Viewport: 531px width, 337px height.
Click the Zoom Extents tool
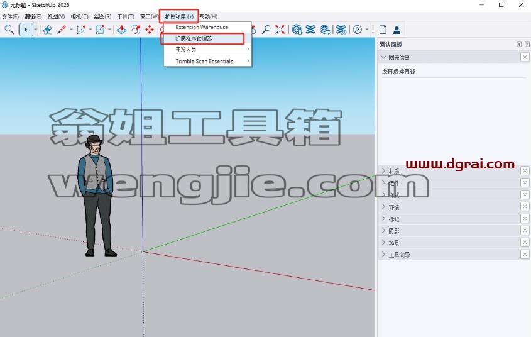280,30
